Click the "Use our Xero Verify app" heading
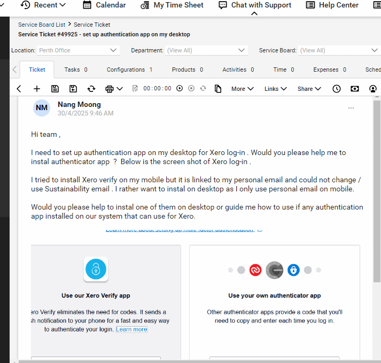The image size is (381, 363). point(96,296)
